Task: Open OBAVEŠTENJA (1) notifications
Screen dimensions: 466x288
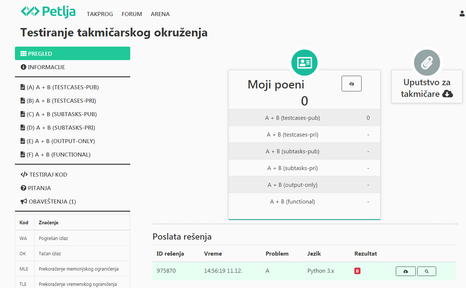Action: click(48, 202)
